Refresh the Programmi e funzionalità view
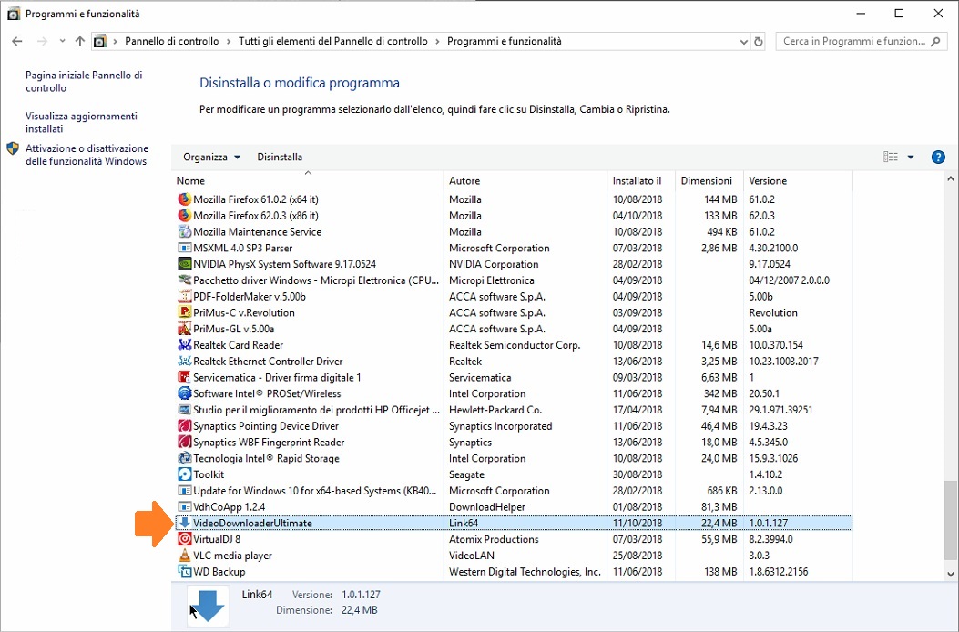959x632 pixels. click(759, 42)
